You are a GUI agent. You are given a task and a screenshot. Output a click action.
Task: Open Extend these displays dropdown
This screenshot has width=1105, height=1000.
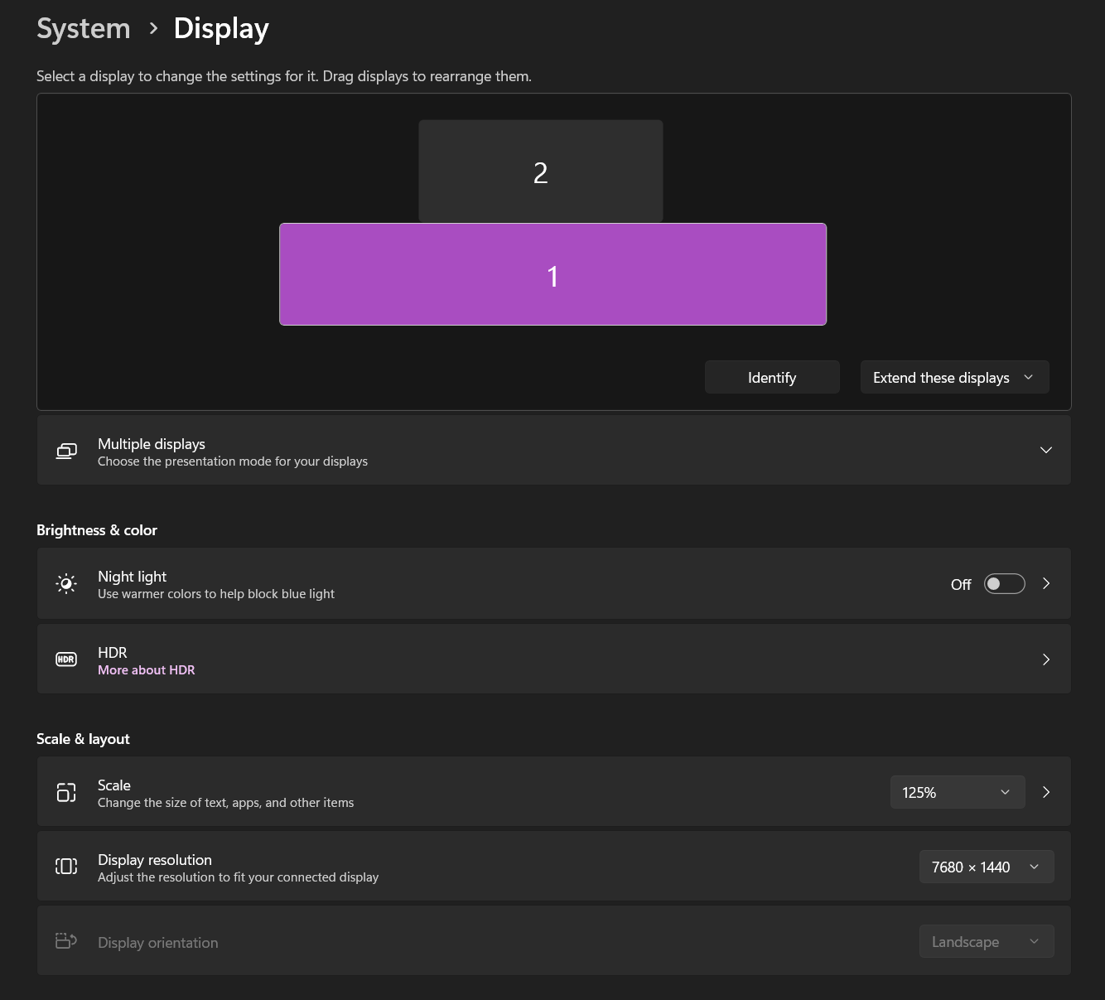[954, 377]
